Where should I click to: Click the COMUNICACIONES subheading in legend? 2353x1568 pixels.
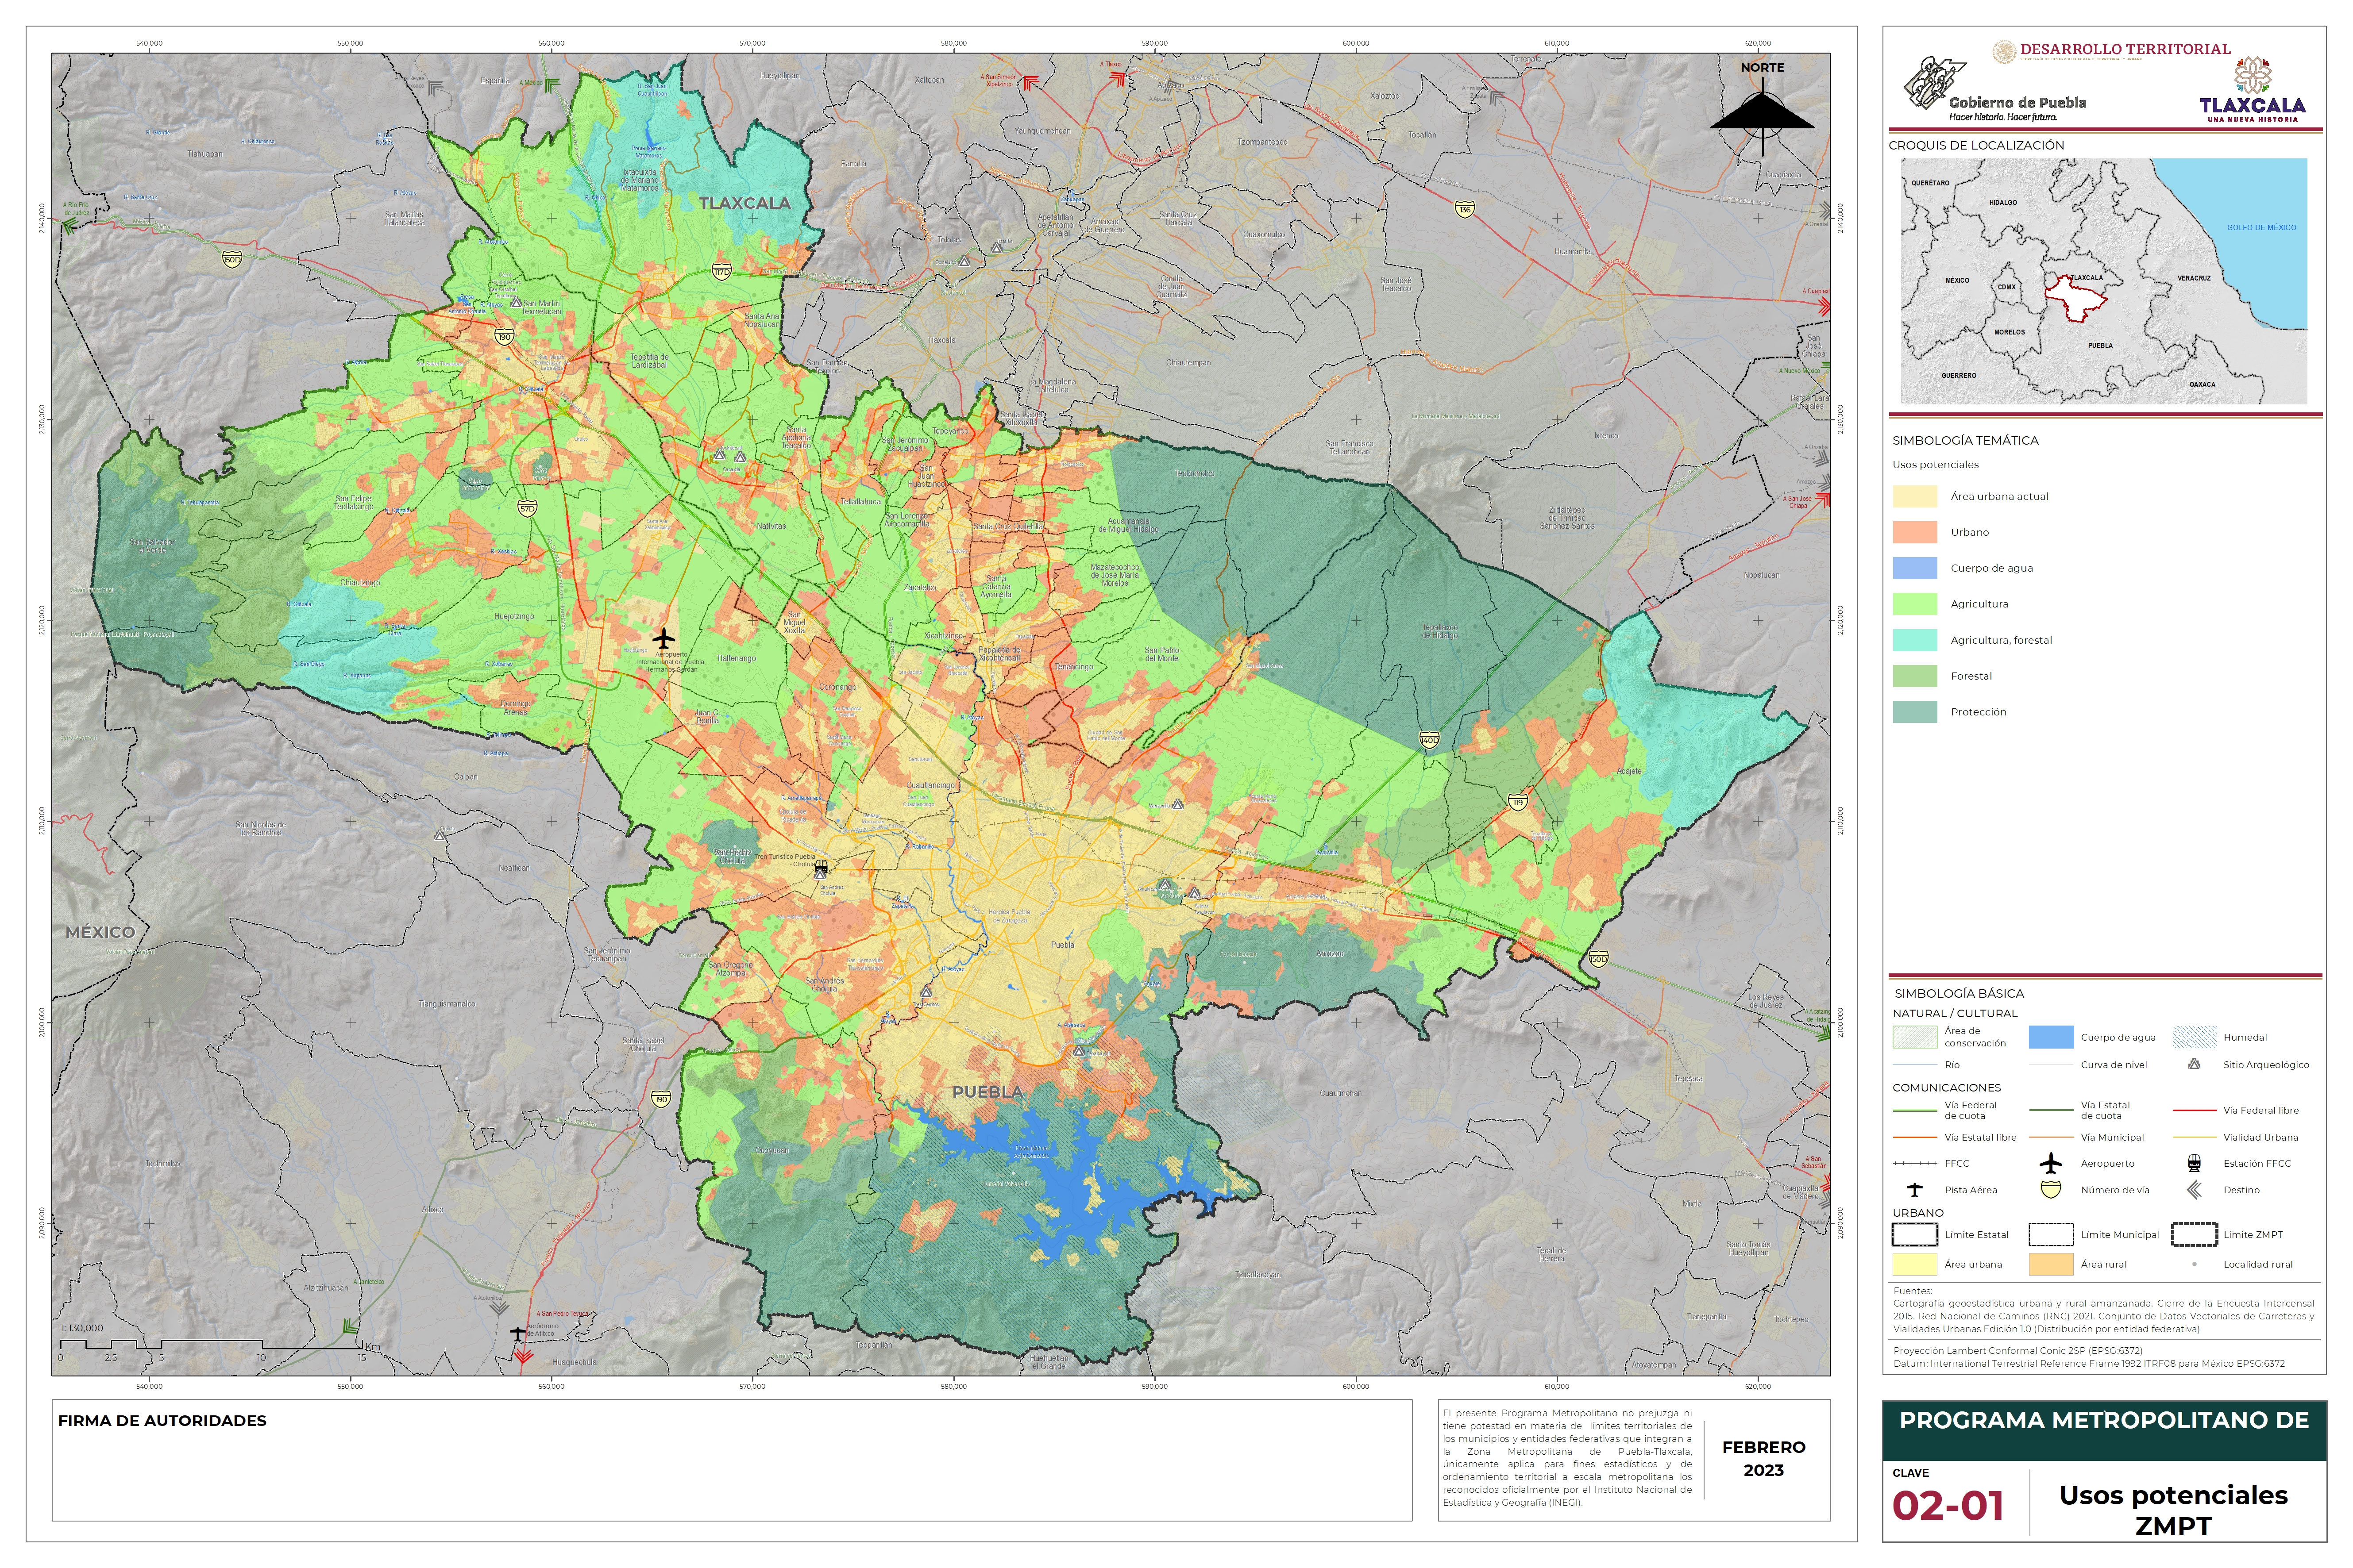point(1946,1087)
